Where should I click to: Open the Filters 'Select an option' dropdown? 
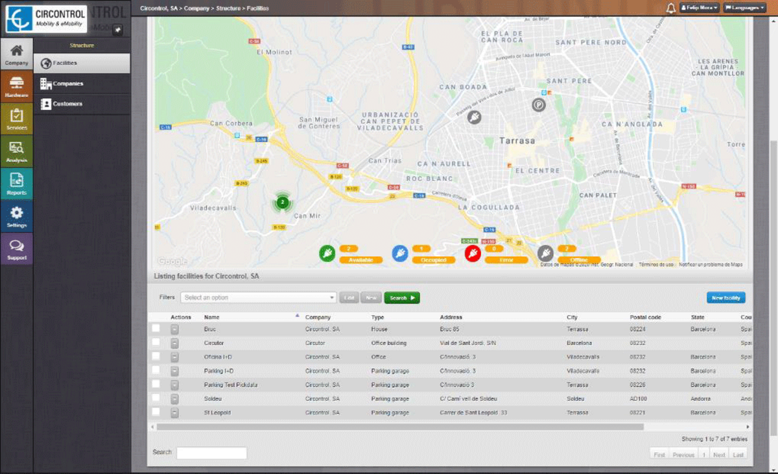coord(258,298)
